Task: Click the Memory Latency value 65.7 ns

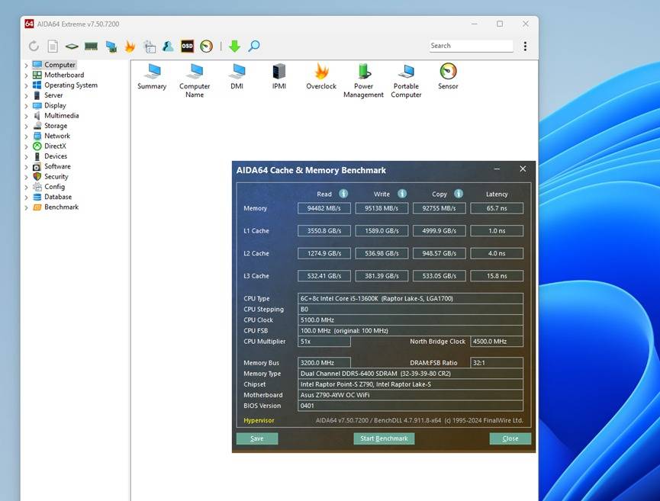Action: [497, 208]
